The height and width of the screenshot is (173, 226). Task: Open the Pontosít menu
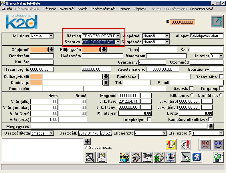point(124,9)
